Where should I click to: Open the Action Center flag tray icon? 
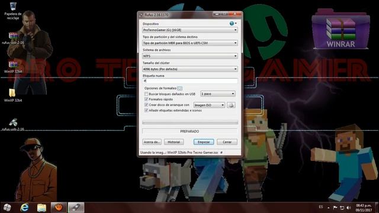pos(335,208)
